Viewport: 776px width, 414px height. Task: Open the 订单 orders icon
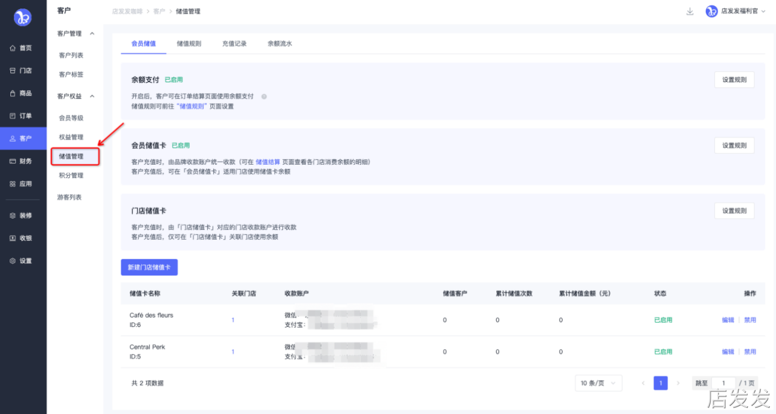13,116
